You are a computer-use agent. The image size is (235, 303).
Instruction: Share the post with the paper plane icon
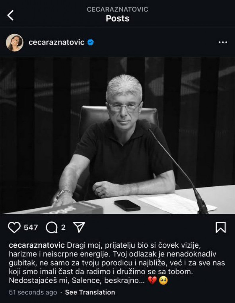click(x=79, y=227)
